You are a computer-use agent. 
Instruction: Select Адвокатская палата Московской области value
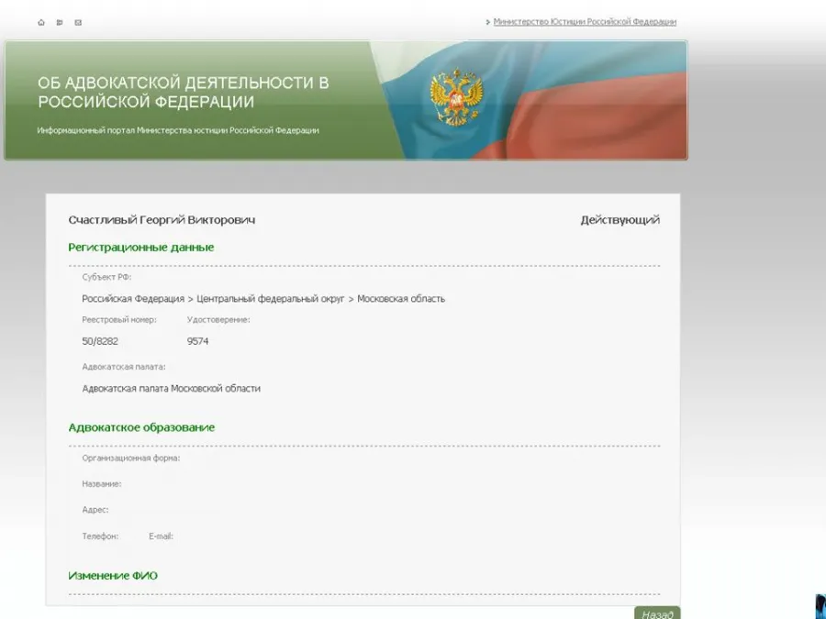[172, 389]
